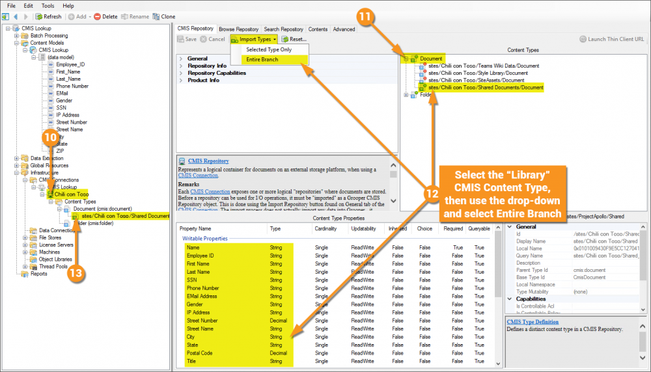Click the Clone toolbar icon
This screenshot has height=372, width=651.
[x=156, y=17]
